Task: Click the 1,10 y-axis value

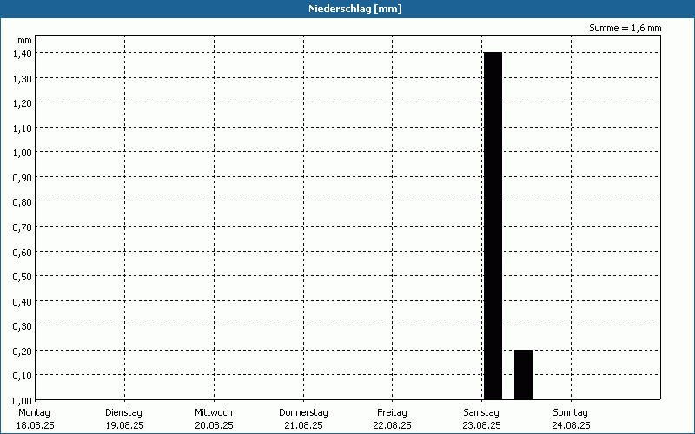Action: [23, 128]
